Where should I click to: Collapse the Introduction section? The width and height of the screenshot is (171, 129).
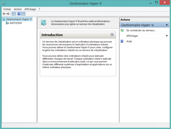pos(112,34)
